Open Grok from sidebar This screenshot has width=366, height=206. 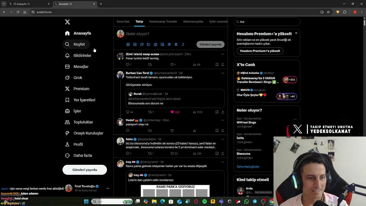pos(74,78)
